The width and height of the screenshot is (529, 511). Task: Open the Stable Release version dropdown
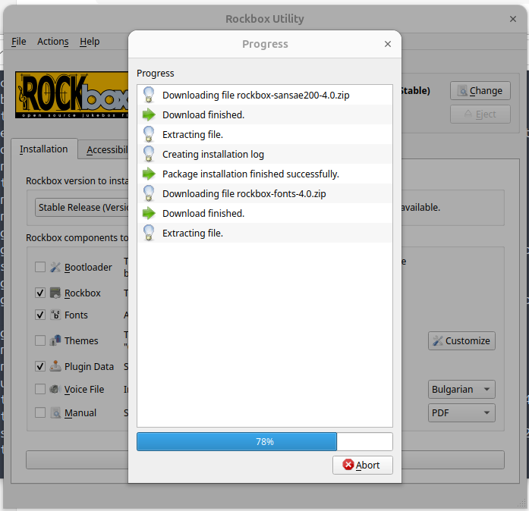pyautogui.click(x=82, y=207)
